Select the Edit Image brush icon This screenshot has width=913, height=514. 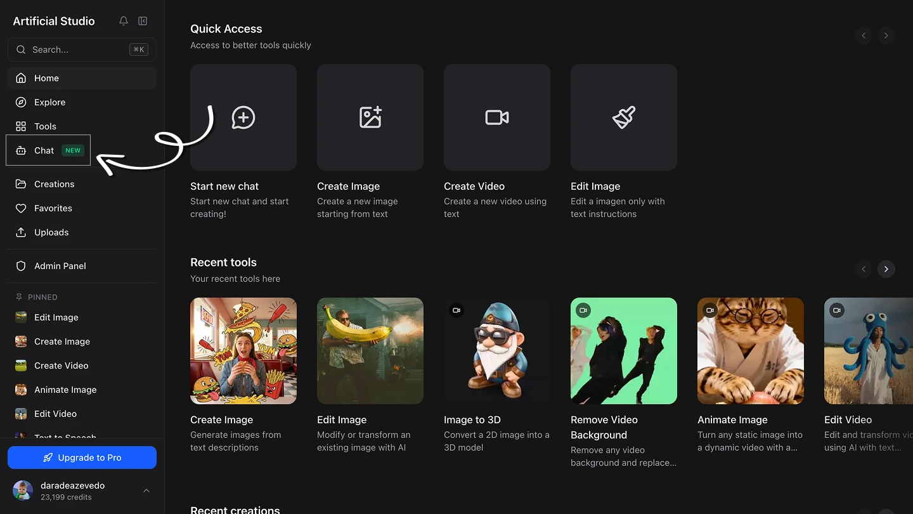pos(623,117)
